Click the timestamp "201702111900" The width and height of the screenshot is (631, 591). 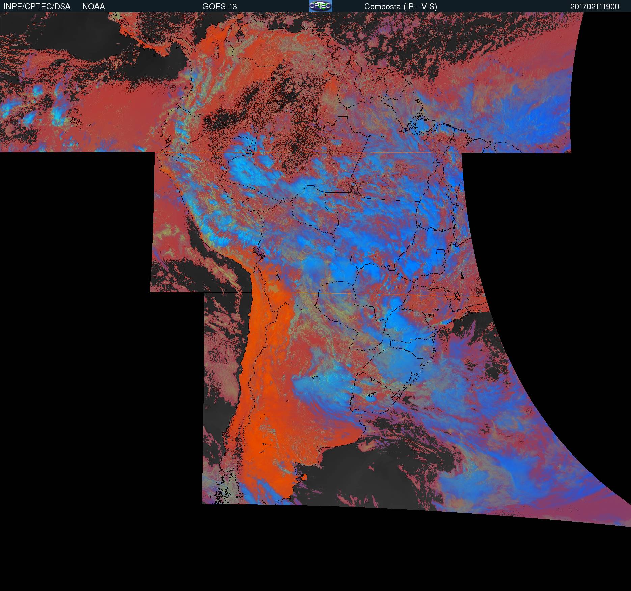[x=595, y=7]
